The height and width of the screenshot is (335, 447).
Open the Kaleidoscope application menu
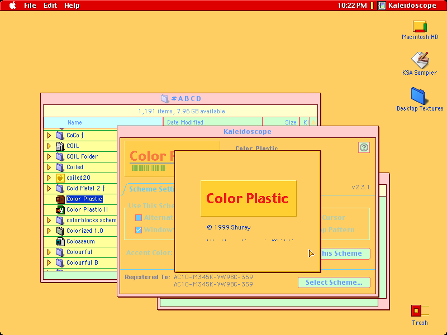coord(407,6)
